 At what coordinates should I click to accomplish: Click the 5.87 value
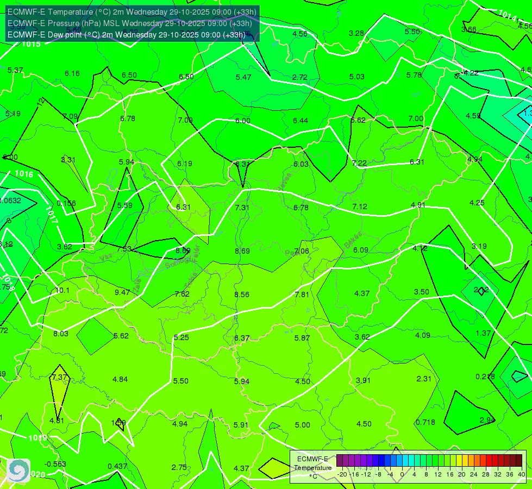[302, 338]
